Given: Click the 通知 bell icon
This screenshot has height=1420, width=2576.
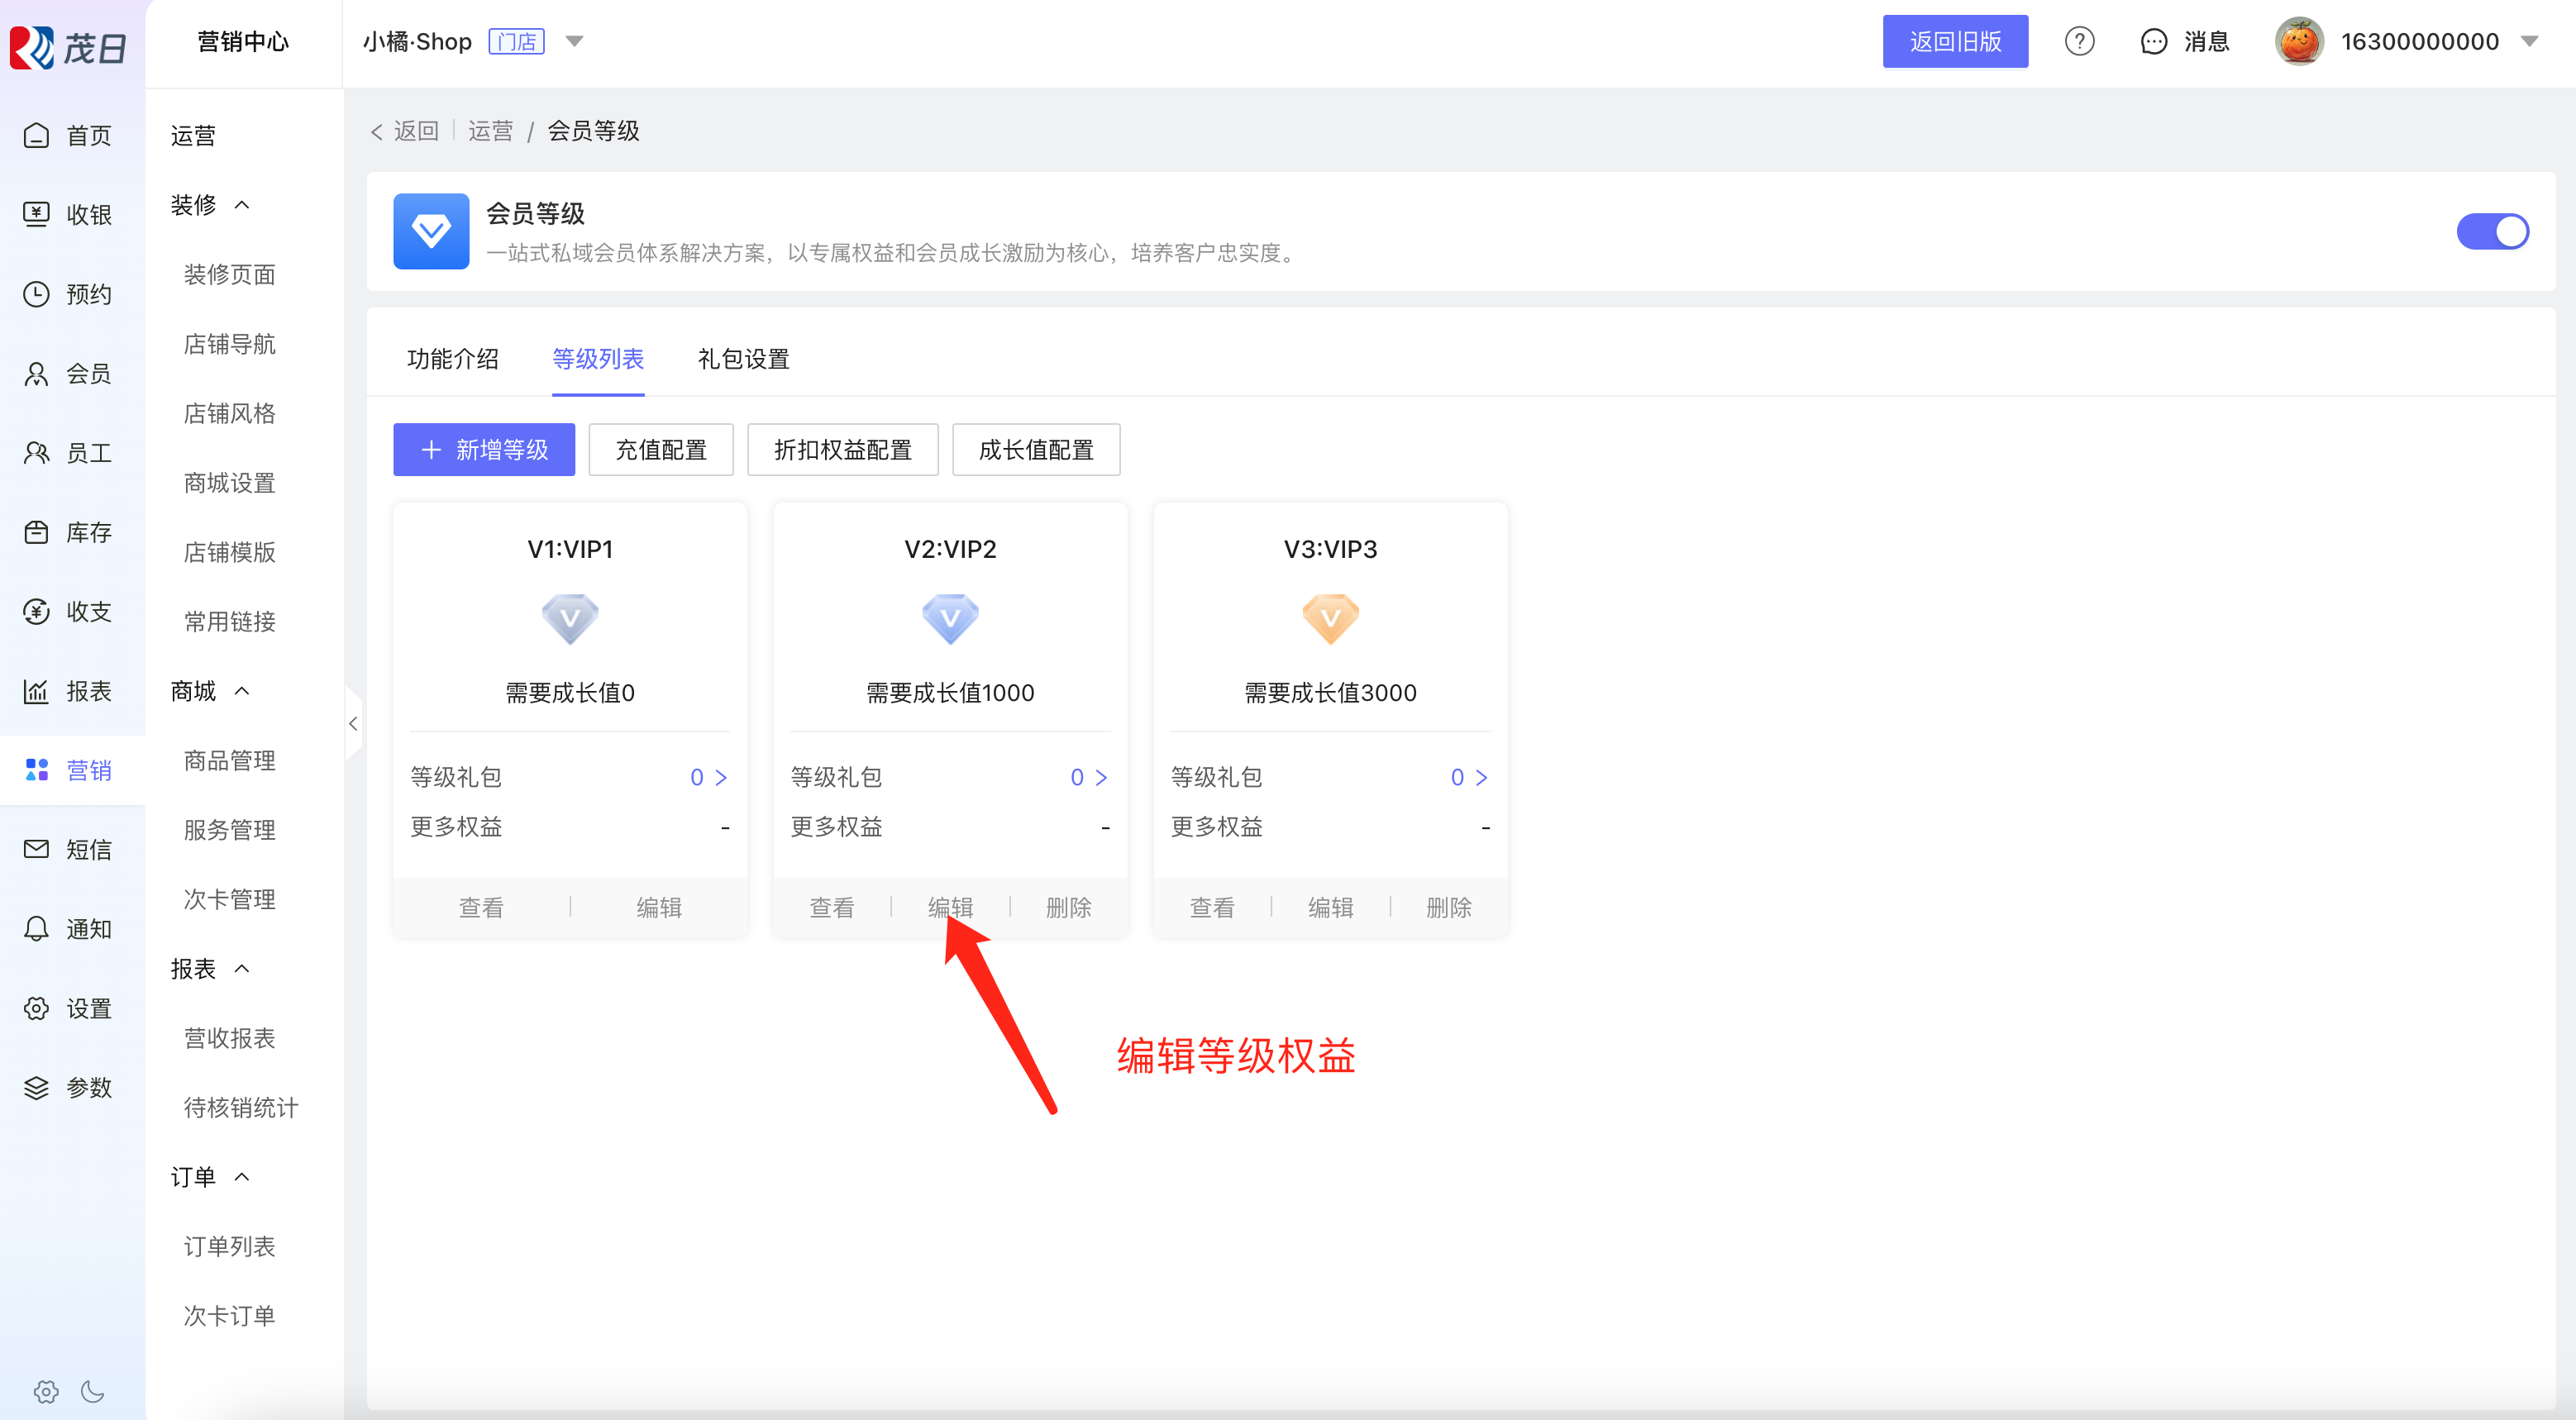Looking at the screenshot, I should point(36,929).
